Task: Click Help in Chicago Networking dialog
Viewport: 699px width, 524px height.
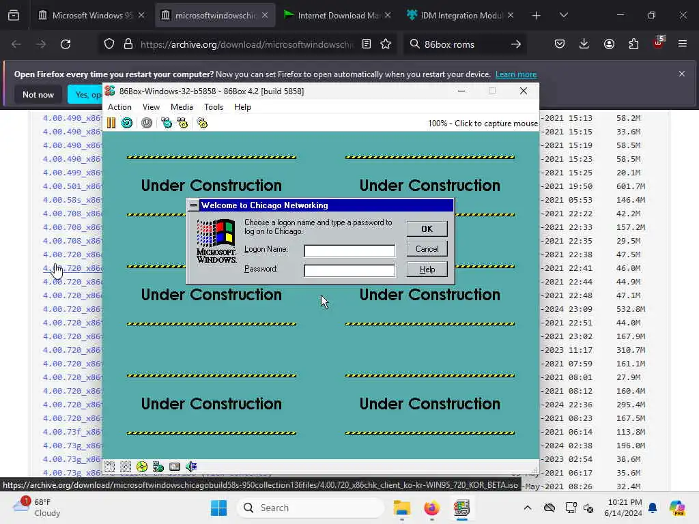Action: (x=427, y=269)
